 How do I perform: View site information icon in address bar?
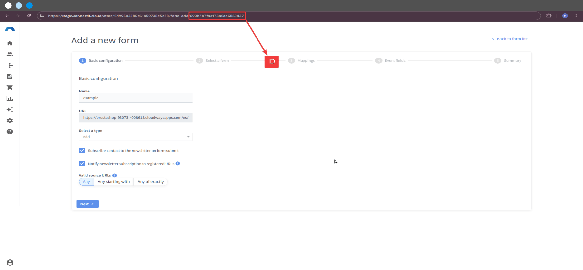click(42, 16)
